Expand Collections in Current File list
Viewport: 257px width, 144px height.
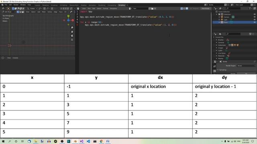pos(216,45)
